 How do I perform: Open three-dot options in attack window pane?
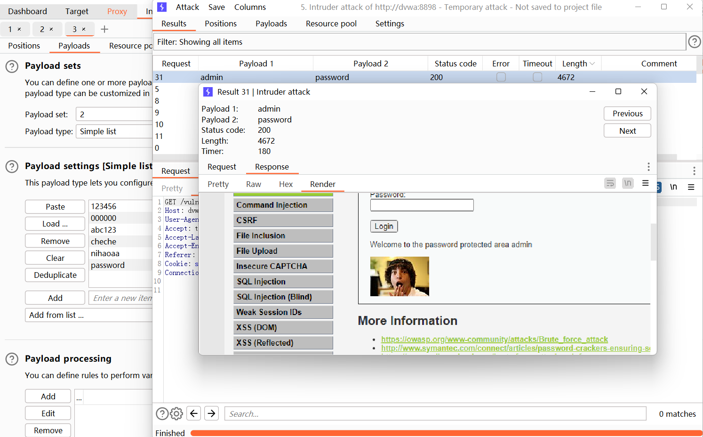pos(694,171)
